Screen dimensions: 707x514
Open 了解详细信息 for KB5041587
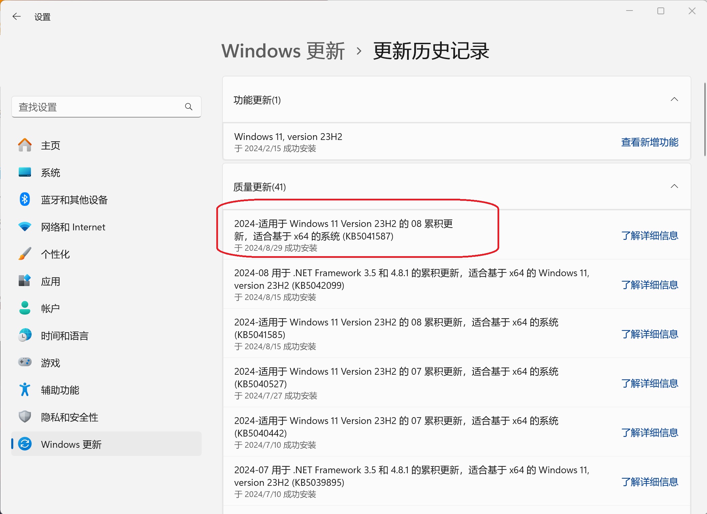tap(650, 235)
